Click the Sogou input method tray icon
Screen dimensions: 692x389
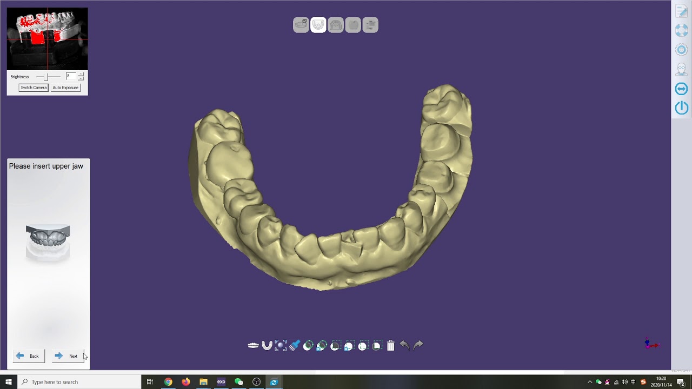pyautogui.click(x=643, y=382)
